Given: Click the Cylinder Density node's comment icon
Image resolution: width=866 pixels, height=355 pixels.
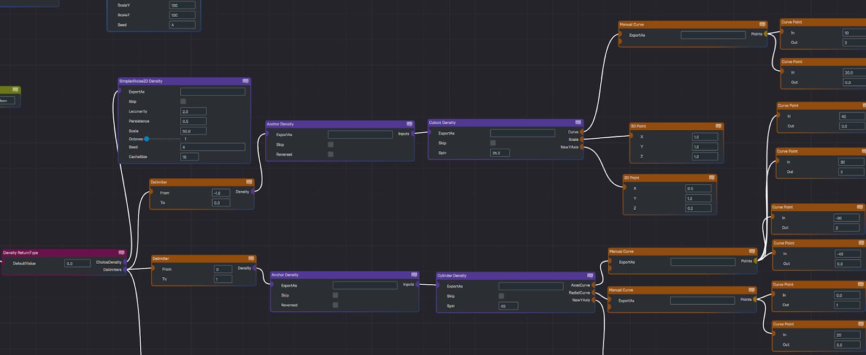Looking at the screenshot, I should pyautogui.click(x=590, y=276).
